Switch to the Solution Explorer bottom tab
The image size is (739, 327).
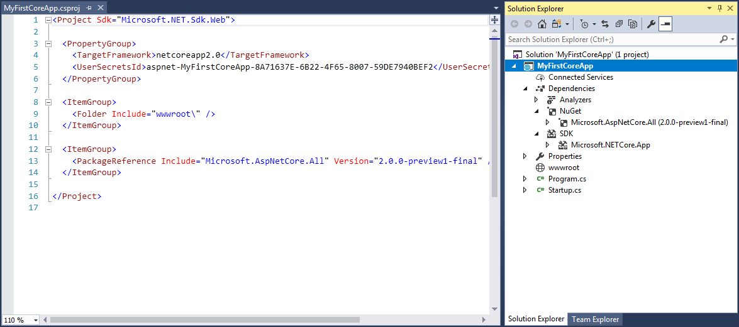point(536,319)
